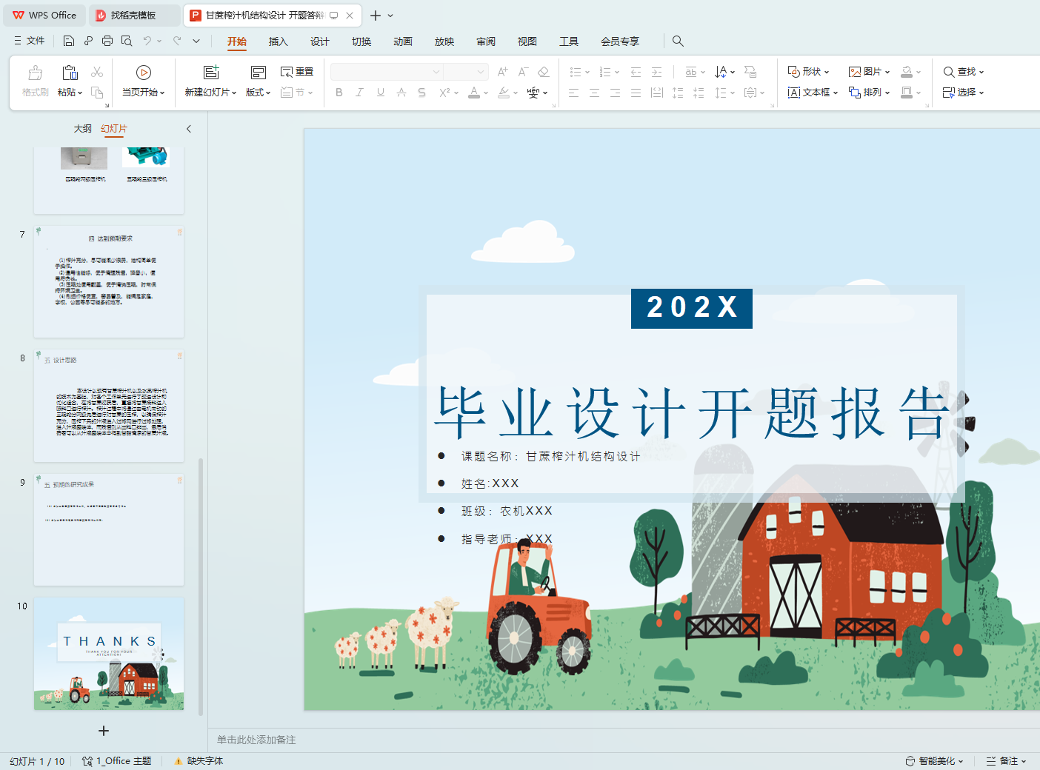
Task: Click the clear formatting eraser icon
Action: tap(544, 72)
